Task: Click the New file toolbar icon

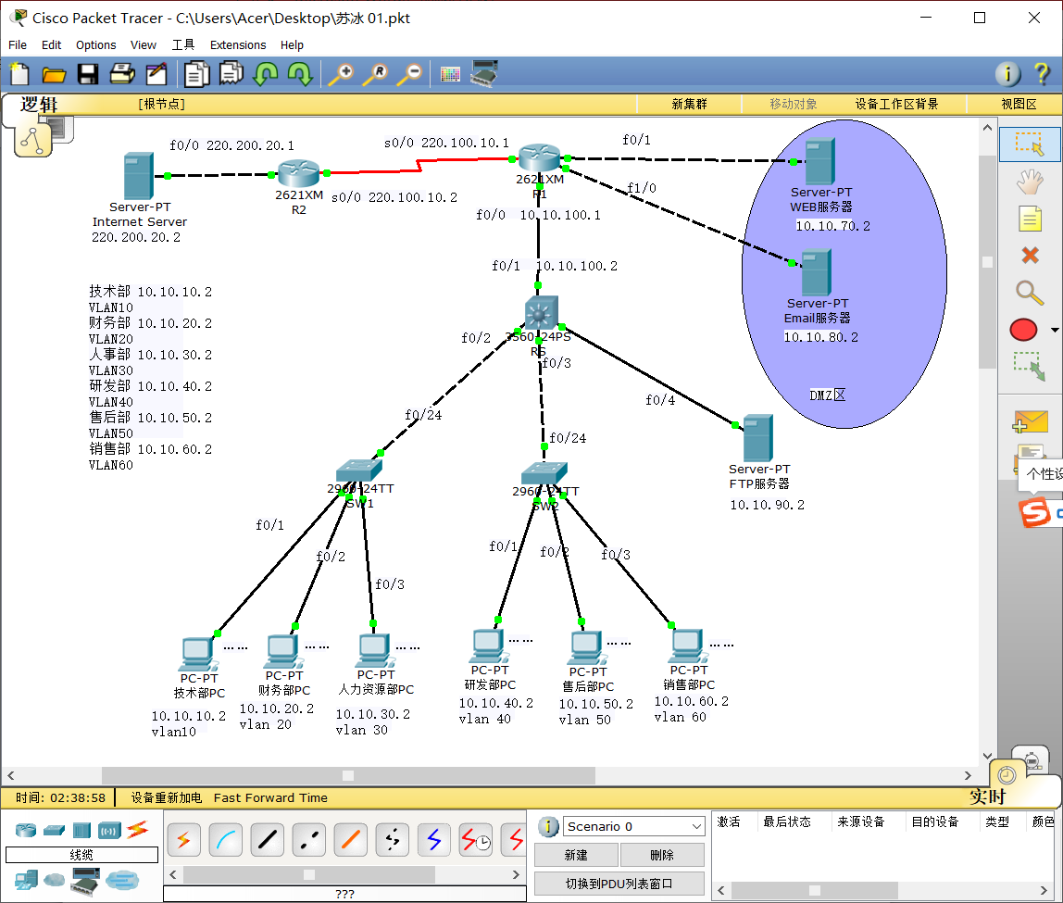Action: point(19,74)
